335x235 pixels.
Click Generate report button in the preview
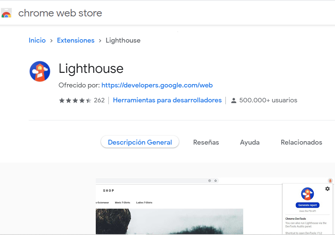point(307,205)
